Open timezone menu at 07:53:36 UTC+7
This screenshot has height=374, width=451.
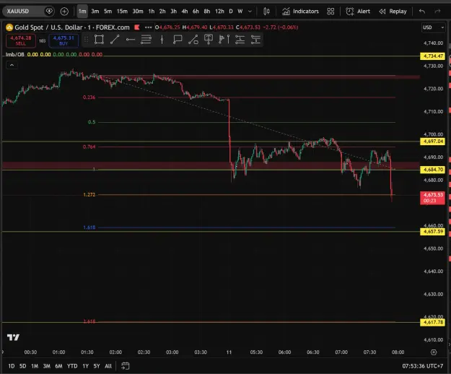coord(423,366)
